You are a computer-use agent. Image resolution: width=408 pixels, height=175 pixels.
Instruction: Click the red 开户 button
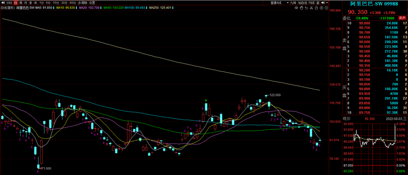click(402, 18)
